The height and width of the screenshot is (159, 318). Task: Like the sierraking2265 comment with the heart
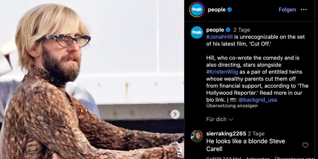[305, 145]
